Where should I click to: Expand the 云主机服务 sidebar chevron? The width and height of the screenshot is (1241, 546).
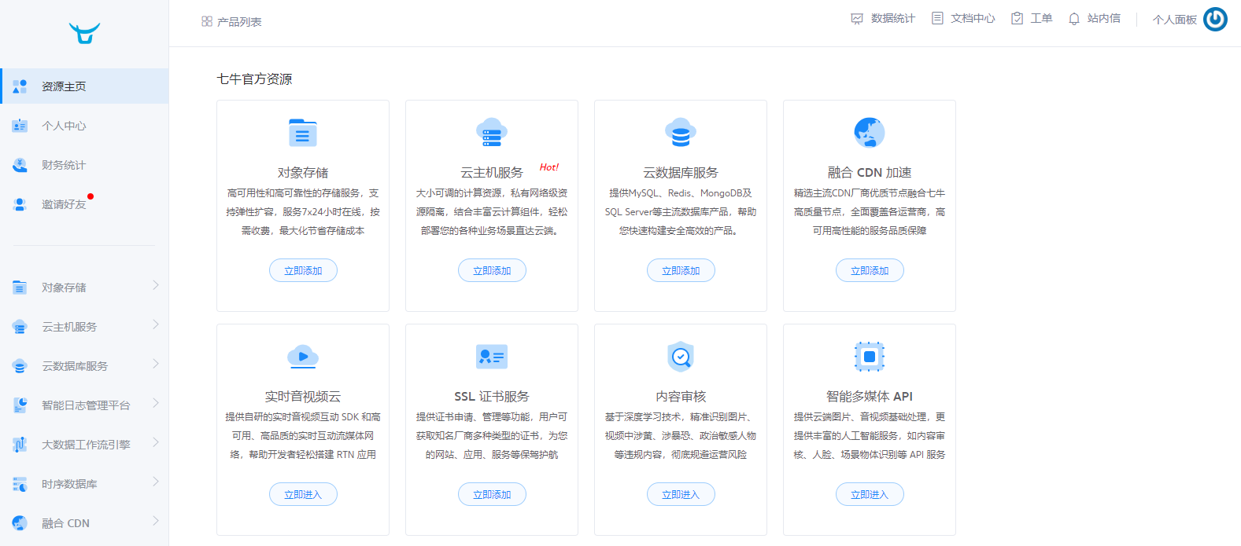click(x=156, y=324)
